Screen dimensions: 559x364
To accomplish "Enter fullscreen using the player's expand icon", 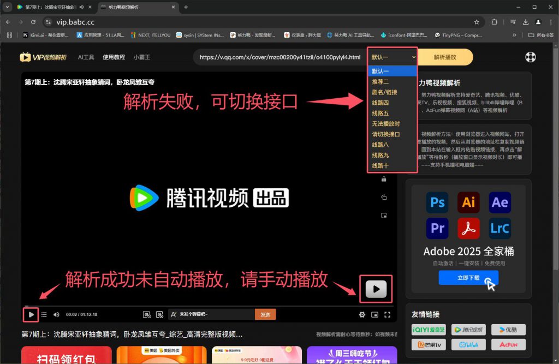I will point(388,314).
